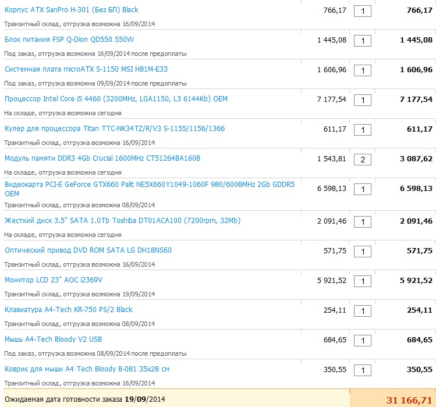Viewport: 436px width, 407px height.
Task: Click the quantity field for Intel Core i5 processor
Action: [x=363, y=100]
